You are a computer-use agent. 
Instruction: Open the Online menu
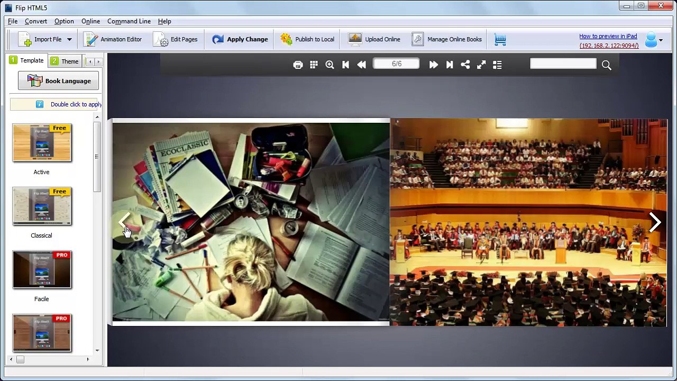point(90,21)
